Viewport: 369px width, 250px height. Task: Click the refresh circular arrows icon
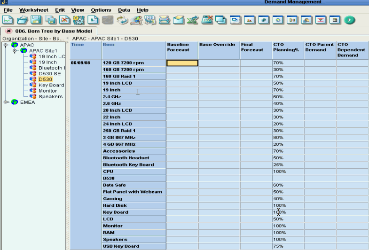(122, 20)
